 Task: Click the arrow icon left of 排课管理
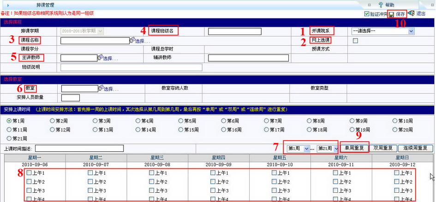(8, 5)
